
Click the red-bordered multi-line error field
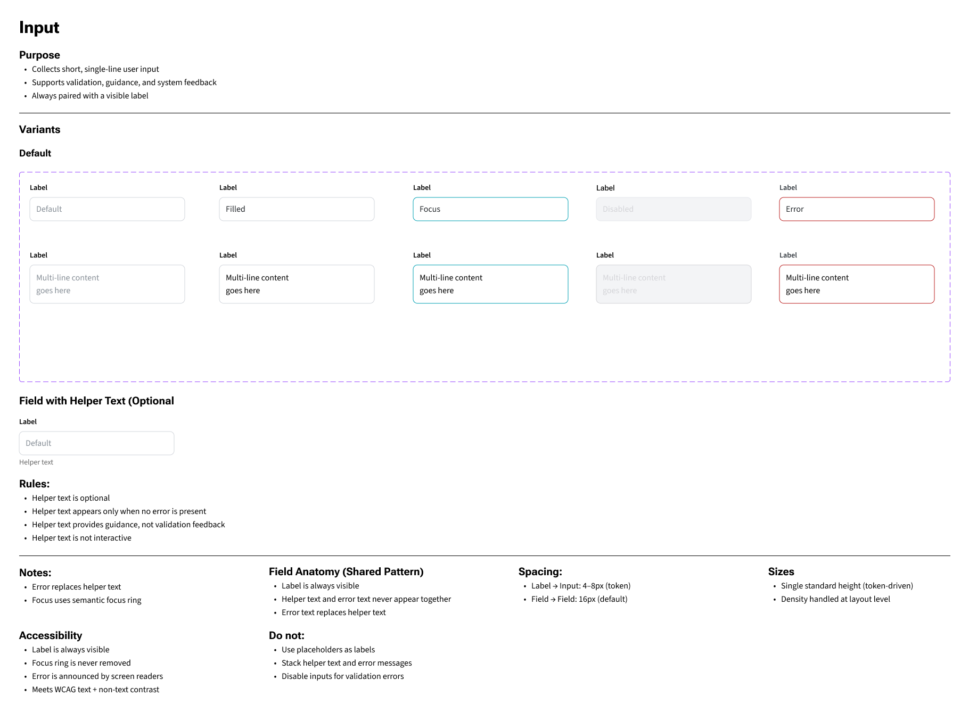(857, 284)
